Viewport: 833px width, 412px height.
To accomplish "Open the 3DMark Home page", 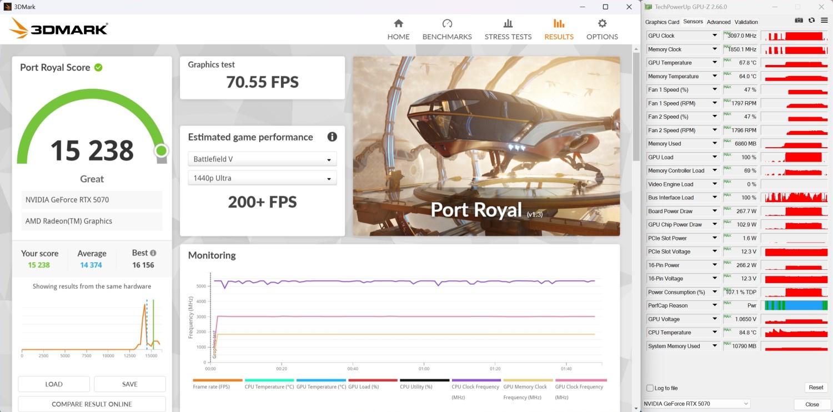I will pyautogui.click(x=398, y=29).
